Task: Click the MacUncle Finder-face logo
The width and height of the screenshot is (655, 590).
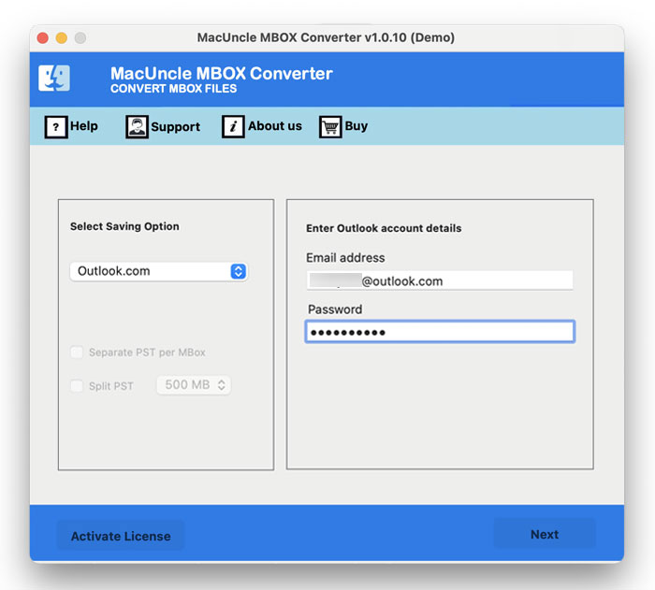Action: [54, 79]
